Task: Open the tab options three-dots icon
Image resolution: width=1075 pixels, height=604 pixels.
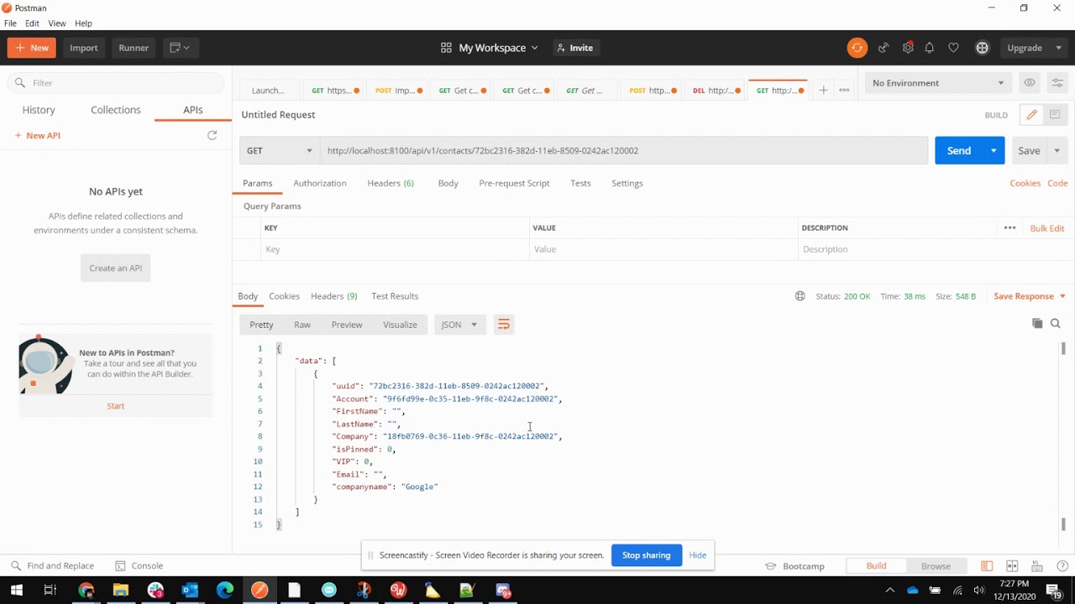Action: 844,90
